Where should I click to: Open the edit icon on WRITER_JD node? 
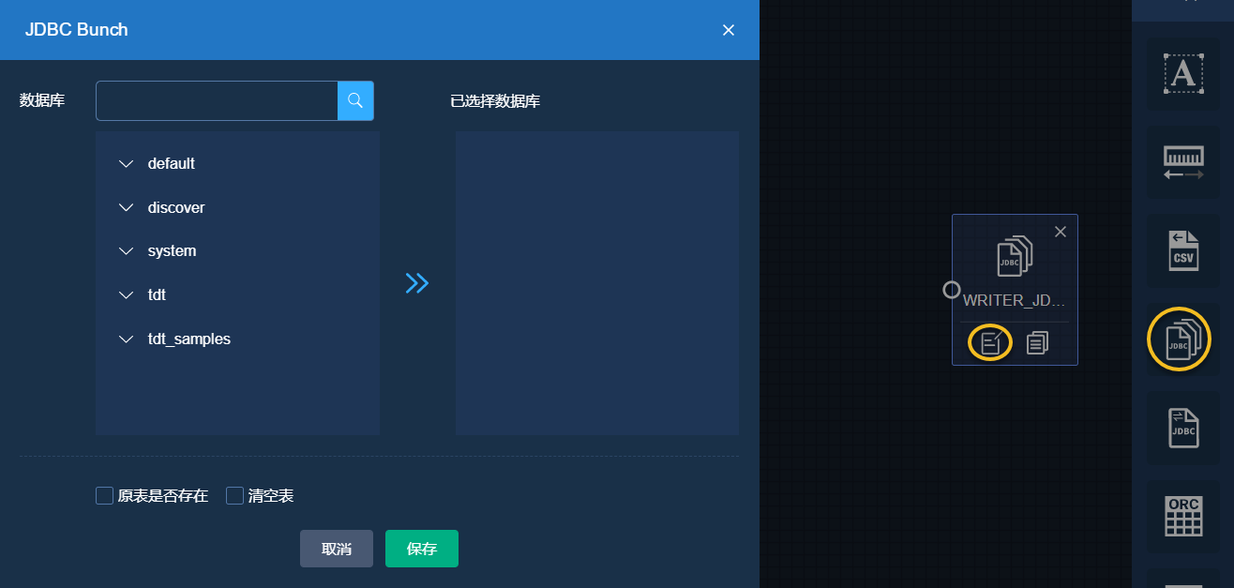tap(990, 343)
